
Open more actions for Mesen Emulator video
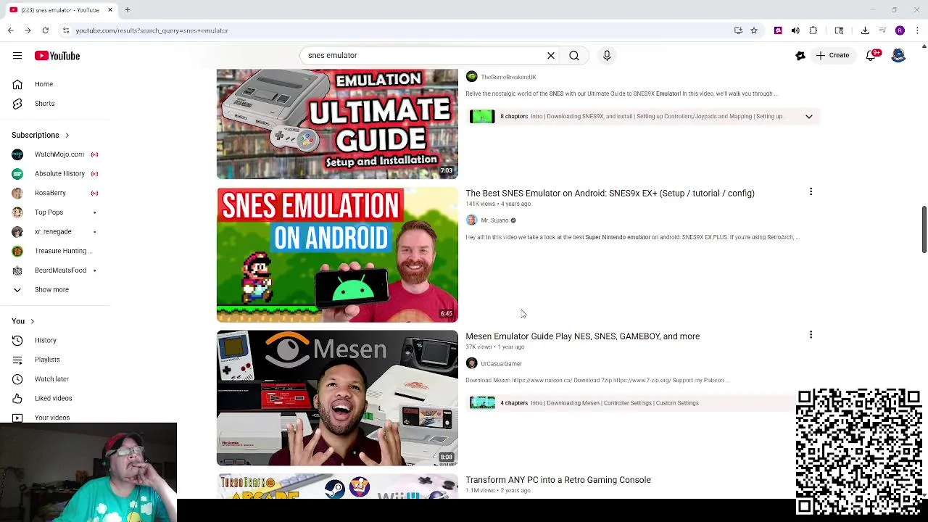(x=811, y=335)
